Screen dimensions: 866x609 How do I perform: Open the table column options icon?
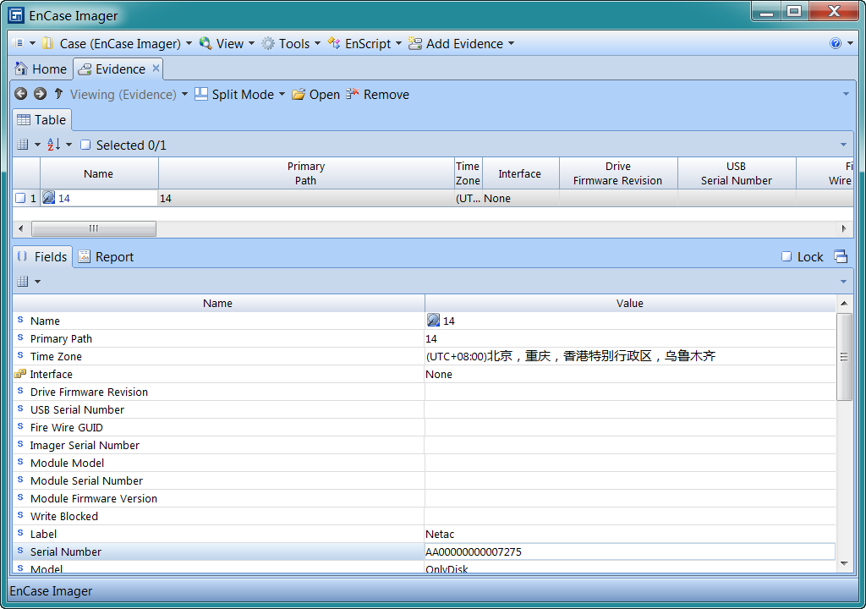point(23,145)
